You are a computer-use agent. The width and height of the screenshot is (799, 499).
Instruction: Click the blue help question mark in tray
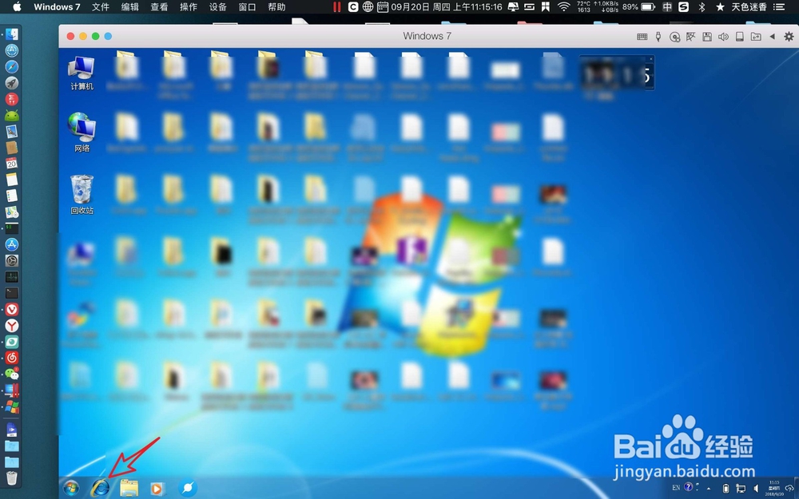688,487
